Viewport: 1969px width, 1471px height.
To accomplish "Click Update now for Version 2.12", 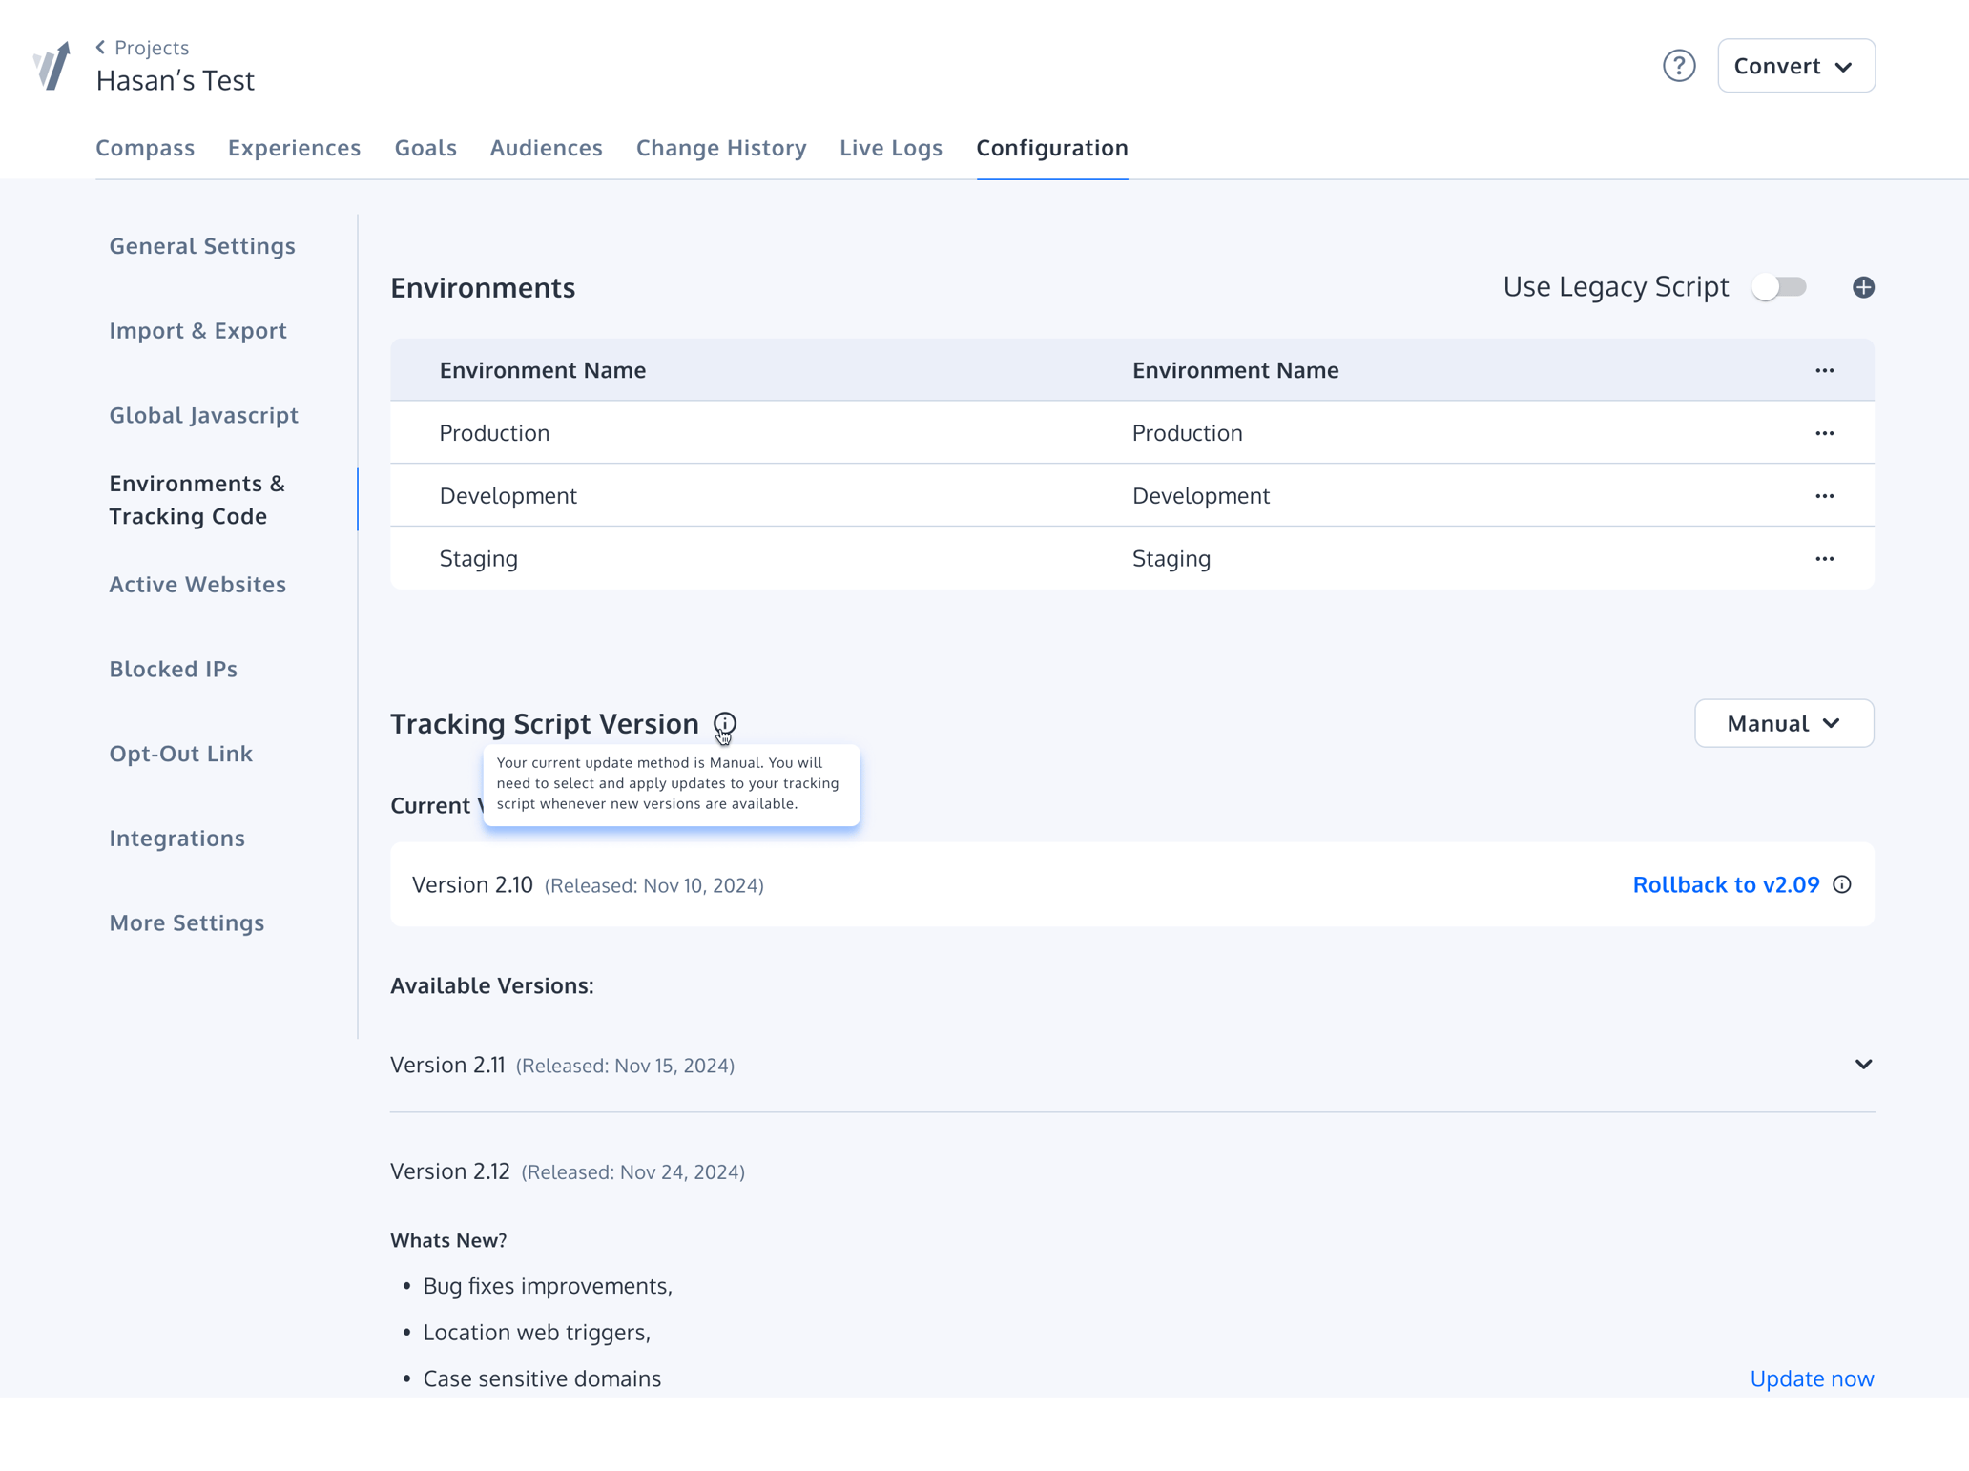I will pos(1812,1378).
